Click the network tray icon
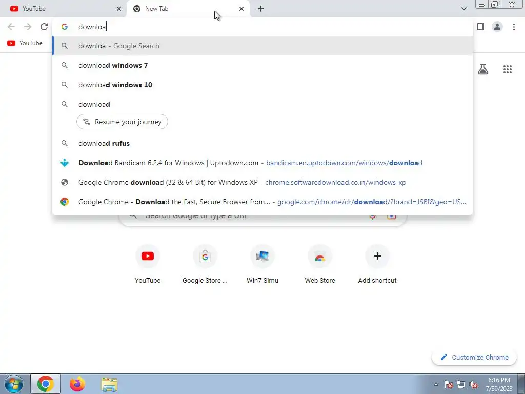The width and height of the screenshot is (525, 394). 461,384
